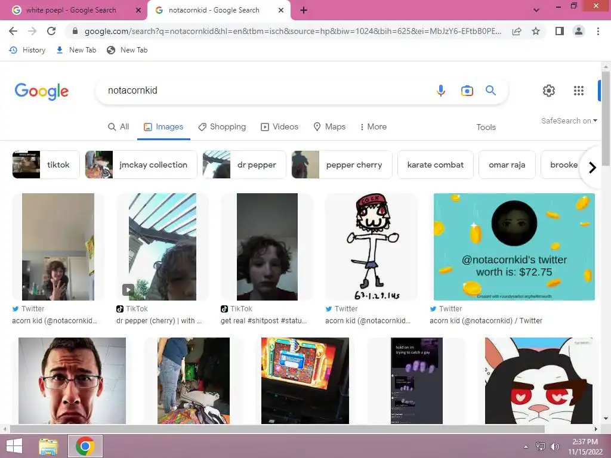Share this page using the share icon
Viewport: 611px width, 458px height.
point(517,31)
